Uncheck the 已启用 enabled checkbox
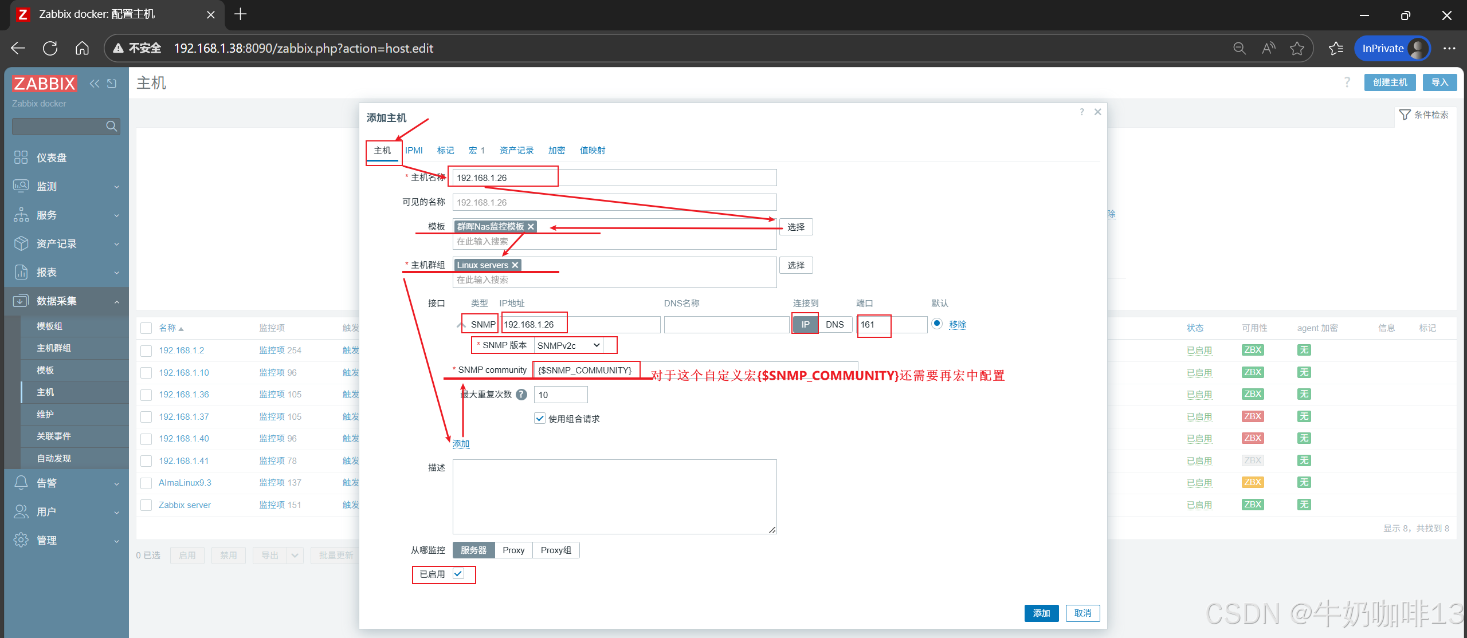The image size is (1467, 638). click(458, 574)
